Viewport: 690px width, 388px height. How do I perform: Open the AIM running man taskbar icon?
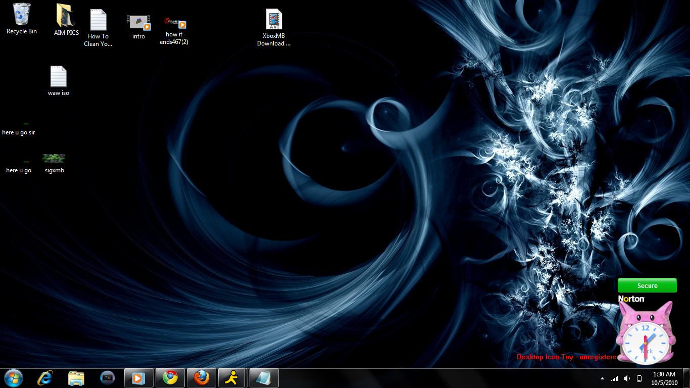(x=232, y=378)
